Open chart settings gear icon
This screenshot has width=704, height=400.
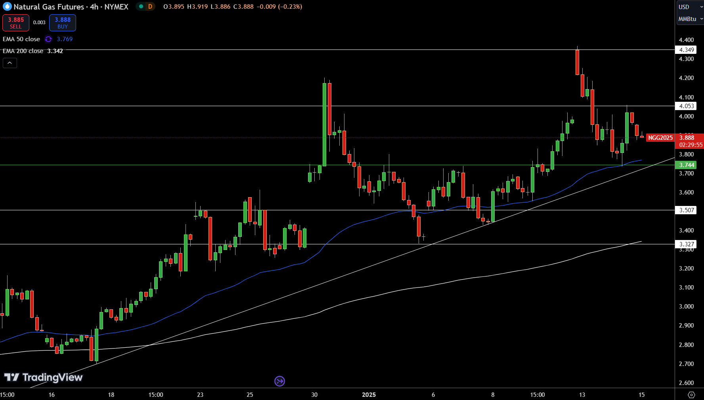point(691,395)
